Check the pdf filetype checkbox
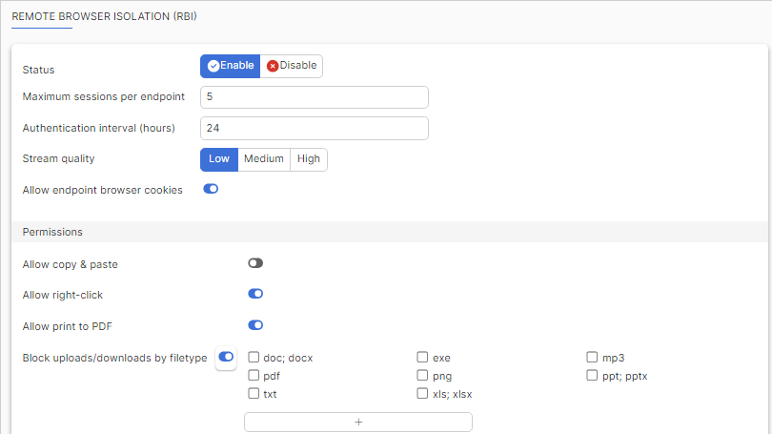This screenshot has width=772, height=434. (x=254, y=376)
